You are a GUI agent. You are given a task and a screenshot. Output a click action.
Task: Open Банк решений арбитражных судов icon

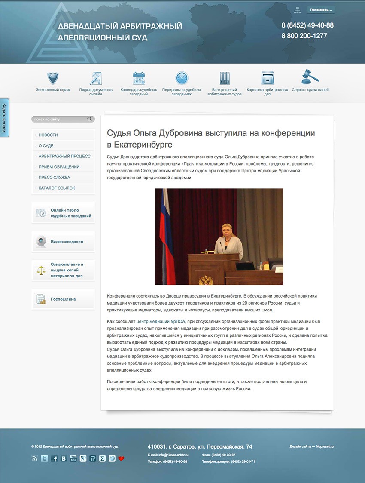(x=224, y=79)
